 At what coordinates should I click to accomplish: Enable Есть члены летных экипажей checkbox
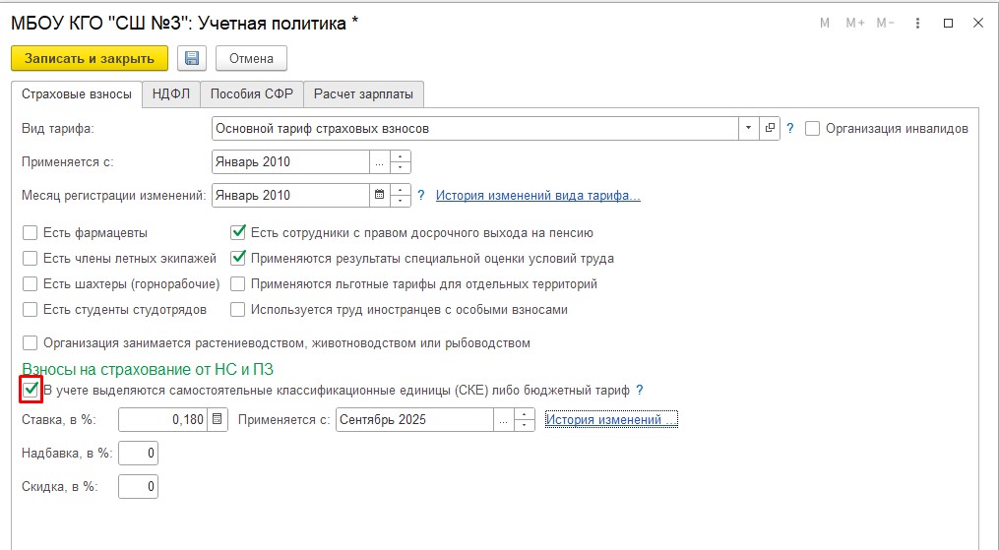pos(30,259)
